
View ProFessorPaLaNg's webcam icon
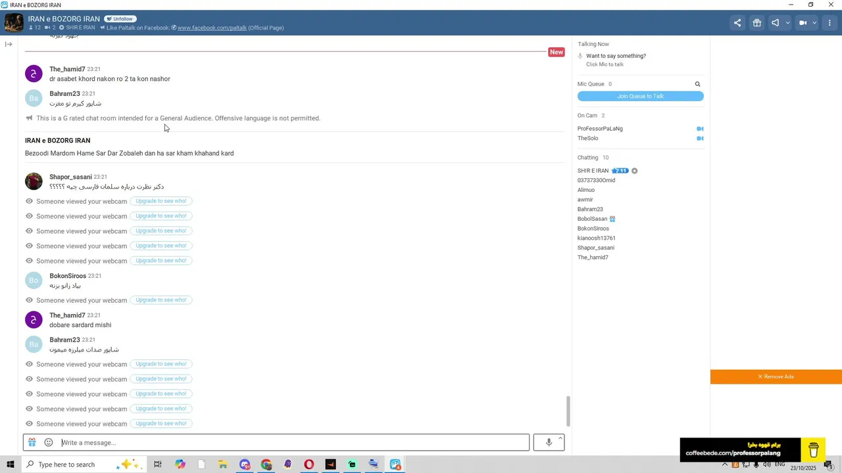point(700,129)
